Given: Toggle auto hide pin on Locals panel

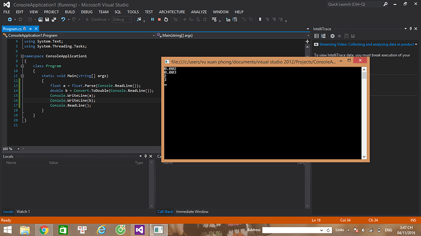Looking at the screenshot, I should [x=146, y=156].
